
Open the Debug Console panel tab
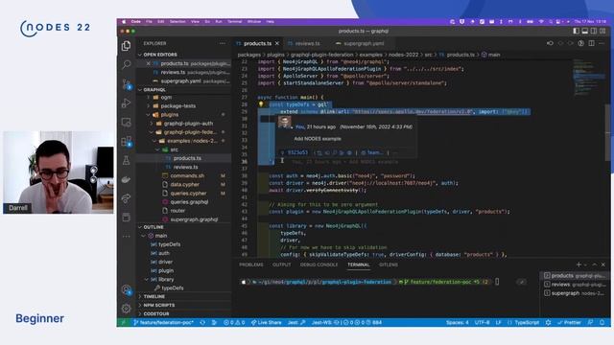[x=319, y=264]
